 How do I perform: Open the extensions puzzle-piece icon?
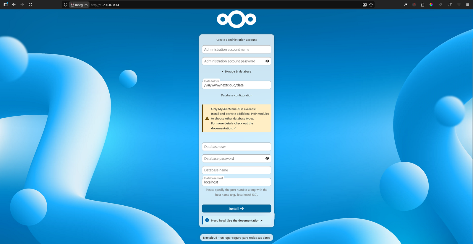(x=422, y=5)
